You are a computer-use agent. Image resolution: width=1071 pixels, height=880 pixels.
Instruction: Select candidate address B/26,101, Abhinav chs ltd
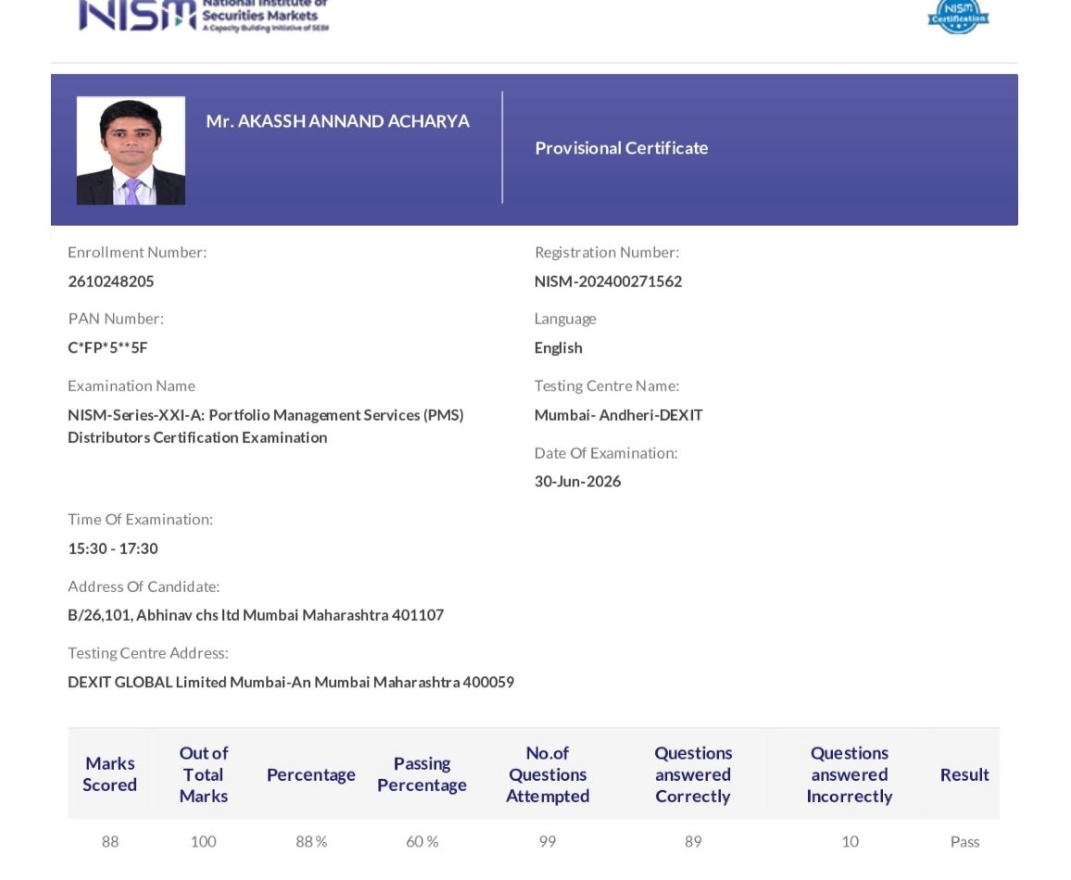256,615
